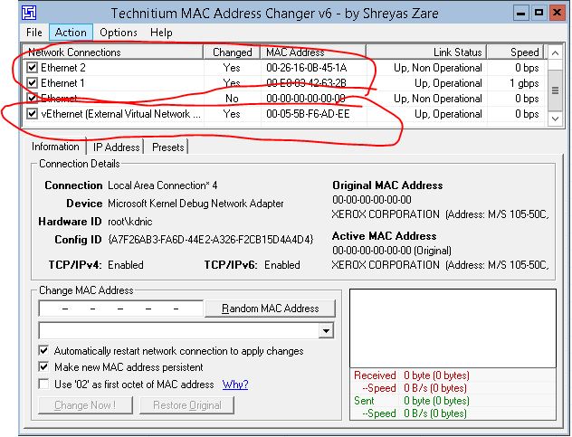Open the Options menu
Viewport: 572px width, 437px height.
coord(119,33)
